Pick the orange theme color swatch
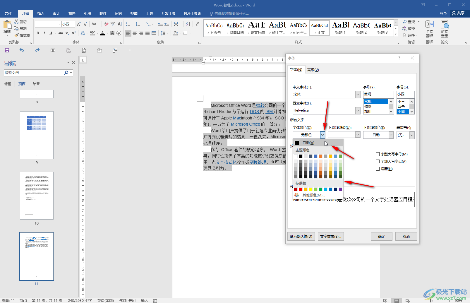470x303 pixels. tap(320, 156)
